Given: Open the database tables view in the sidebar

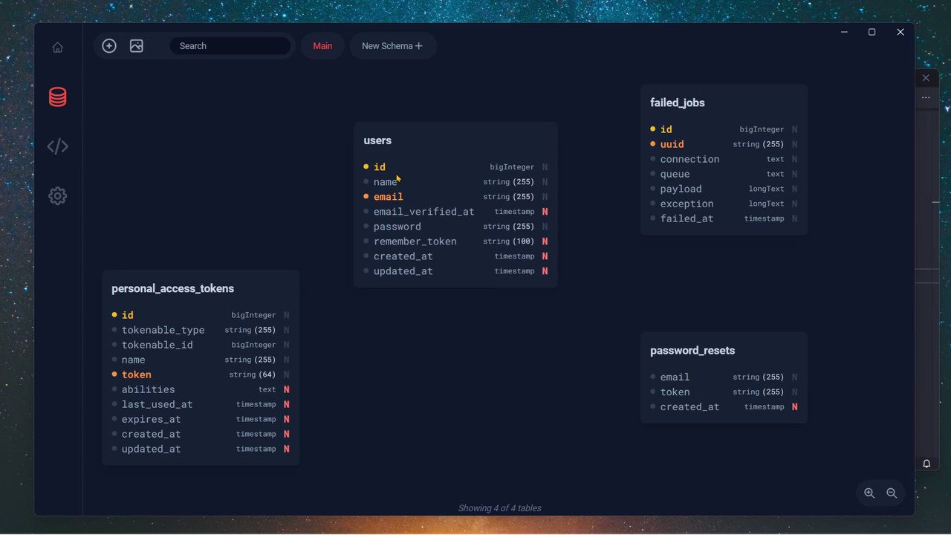Looking at the screenshot, I should [57, 97].
